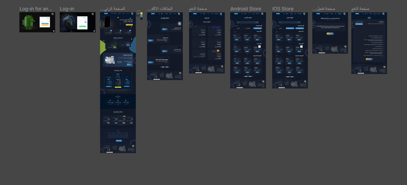Click the yellow button in activation page frame
The height and width of the screenshot is (185, 407).
[330, 34]
